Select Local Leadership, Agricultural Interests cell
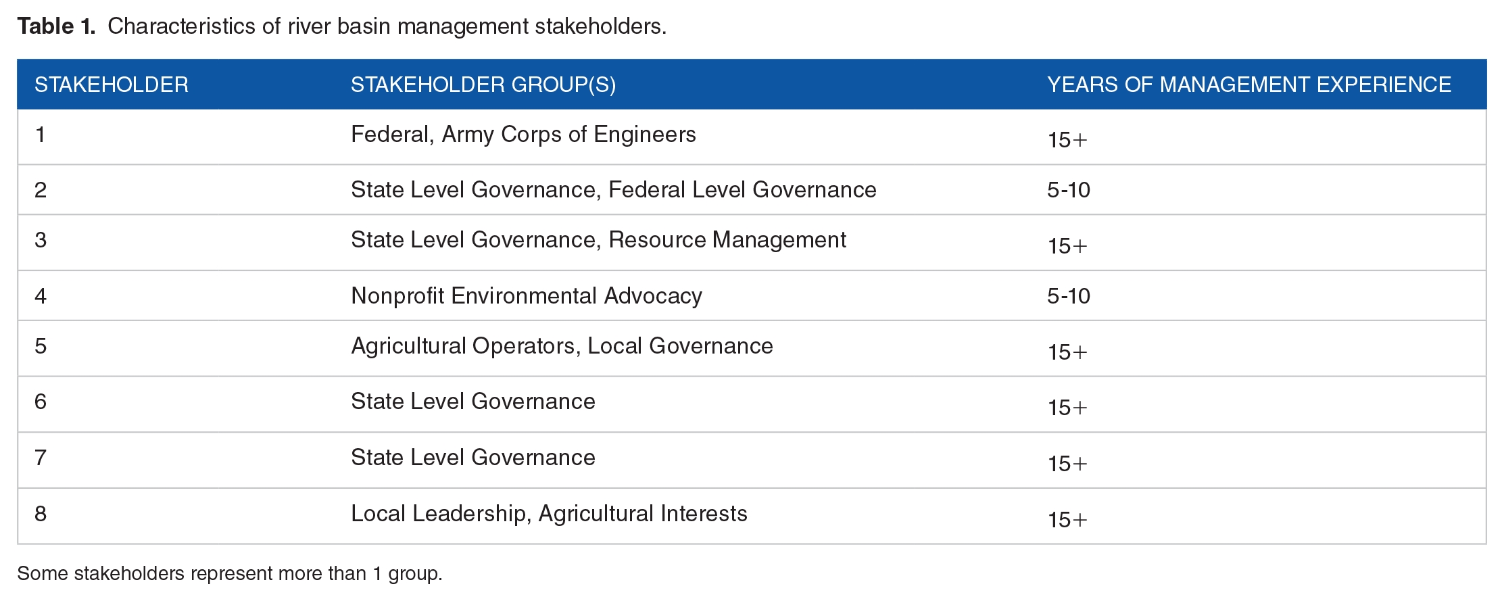This screenshot has width=1504, height=601. click(549, 514)
